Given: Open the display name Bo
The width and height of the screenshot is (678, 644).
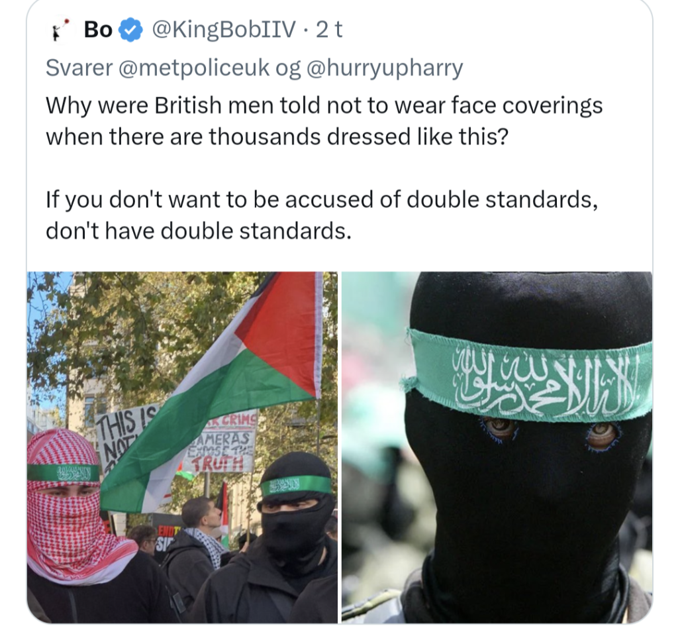Looking at the screenshot, I should [98, 30].
